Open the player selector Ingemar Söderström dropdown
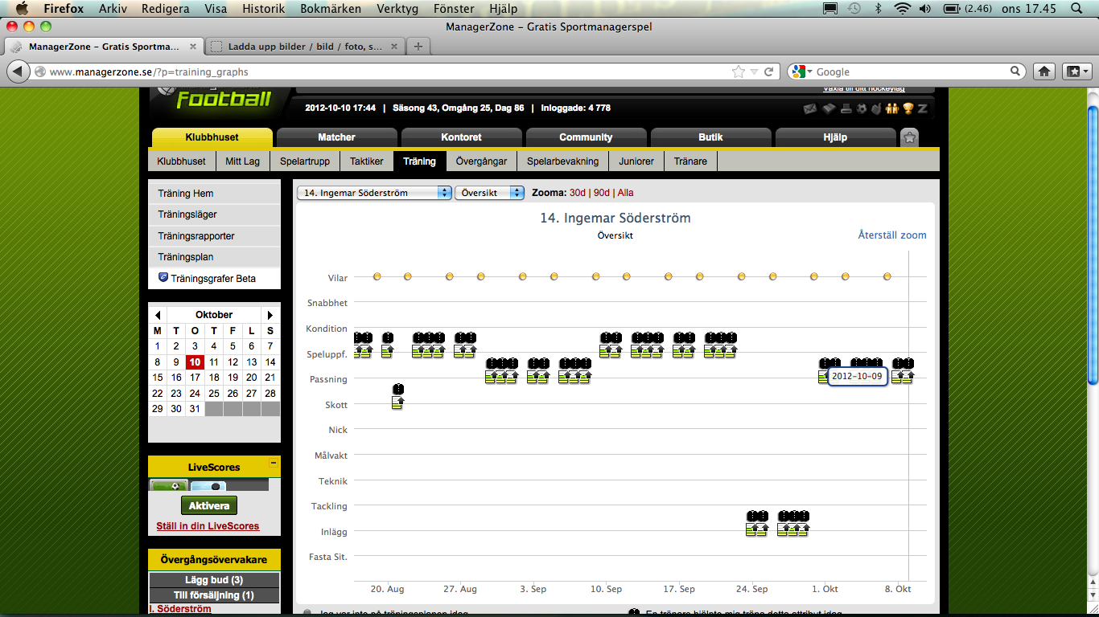The width and height of the screenshot is (1099, 617). (374, 193)
